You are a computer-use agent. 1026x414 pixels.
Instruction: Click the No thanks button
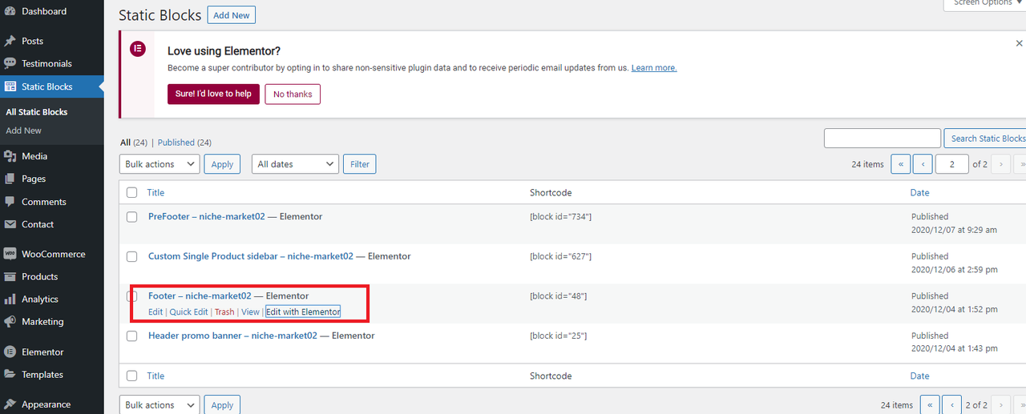(x=293, y=94)
